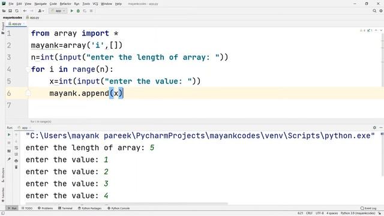
Task: Close the app.py editor tab
Action: click(24, 24)
